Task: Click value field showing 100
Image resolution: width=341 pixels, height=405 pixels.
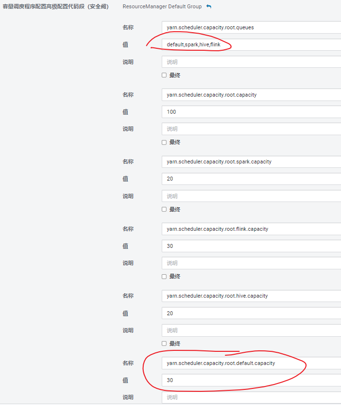Action: pyautogui.click(x=251, y=112)
